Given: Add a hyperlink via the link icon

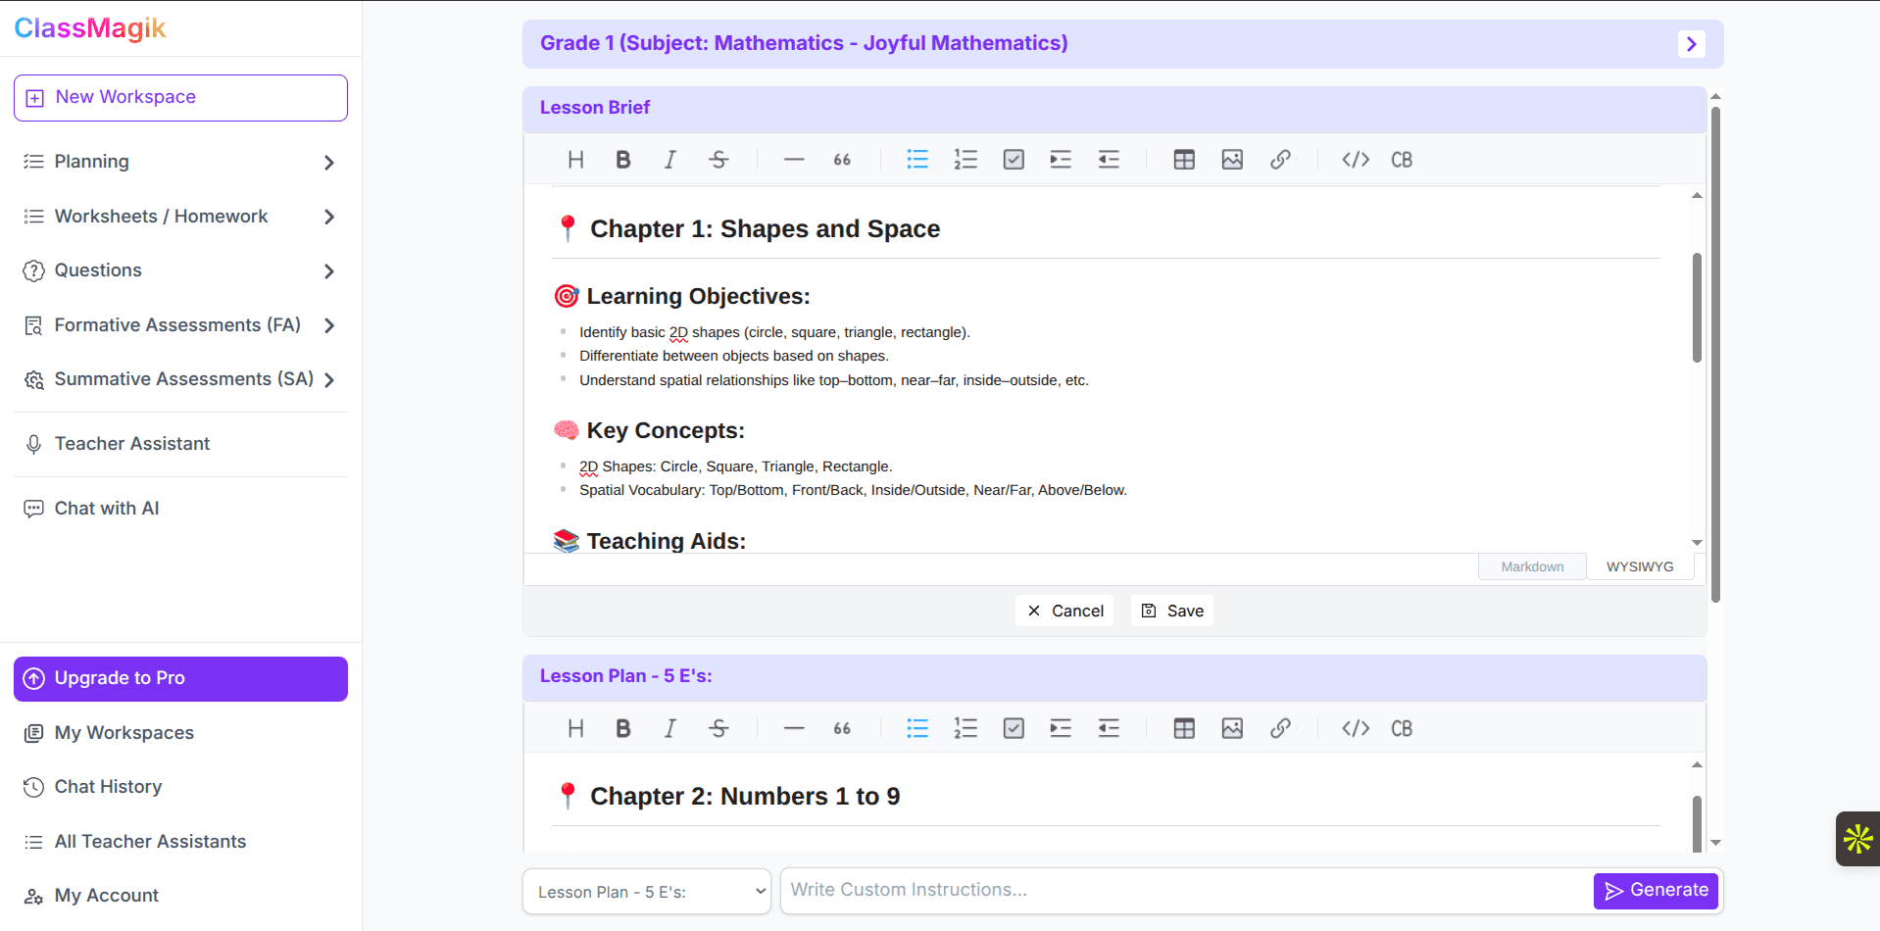Looking at the screenshot, I should [1281, 159].
